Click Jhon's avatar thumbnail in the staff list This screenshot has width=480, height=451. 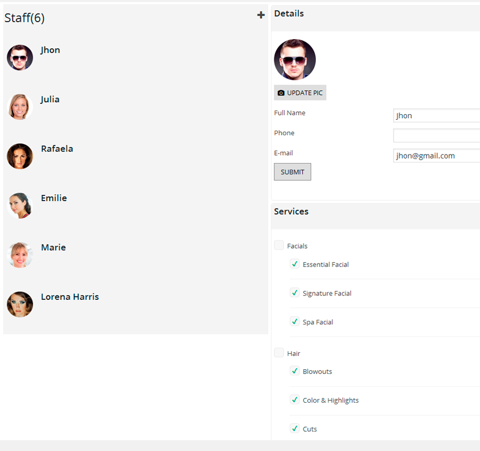(x=20, y=57)
